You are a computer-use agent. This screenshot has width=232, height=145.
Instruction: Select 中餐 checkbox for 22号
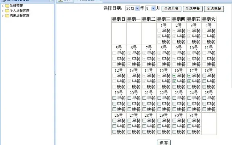[x=159, y=104]
